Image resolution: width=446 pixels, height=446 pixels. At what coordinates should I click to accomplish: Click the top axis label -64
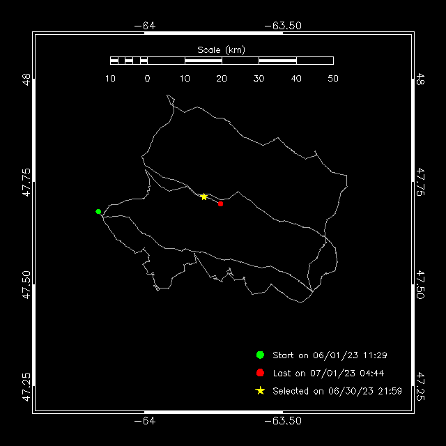(x=145, y=26)
